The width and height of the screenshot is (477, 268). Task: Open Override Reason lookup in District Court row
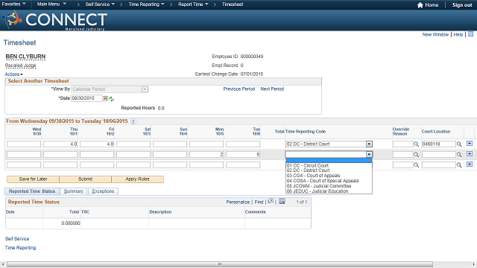point(416,144)
